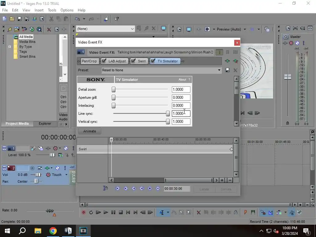Image resolution: width=316 pixels, height=237 pixels.
Task: Click the Lock Event padlock icon
Action: (235, 212)
